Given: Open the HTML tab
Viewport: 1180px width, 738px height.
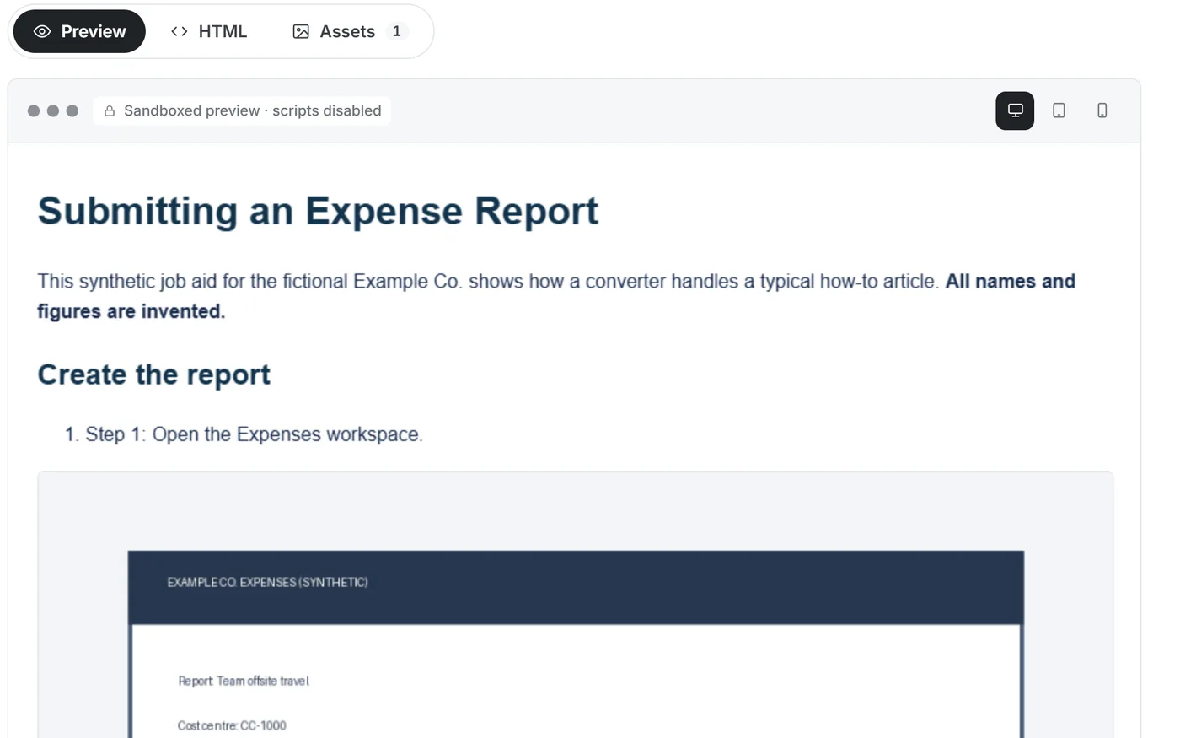Looking at the screenshot, I should pyautogui.click(x=209, y=31).
